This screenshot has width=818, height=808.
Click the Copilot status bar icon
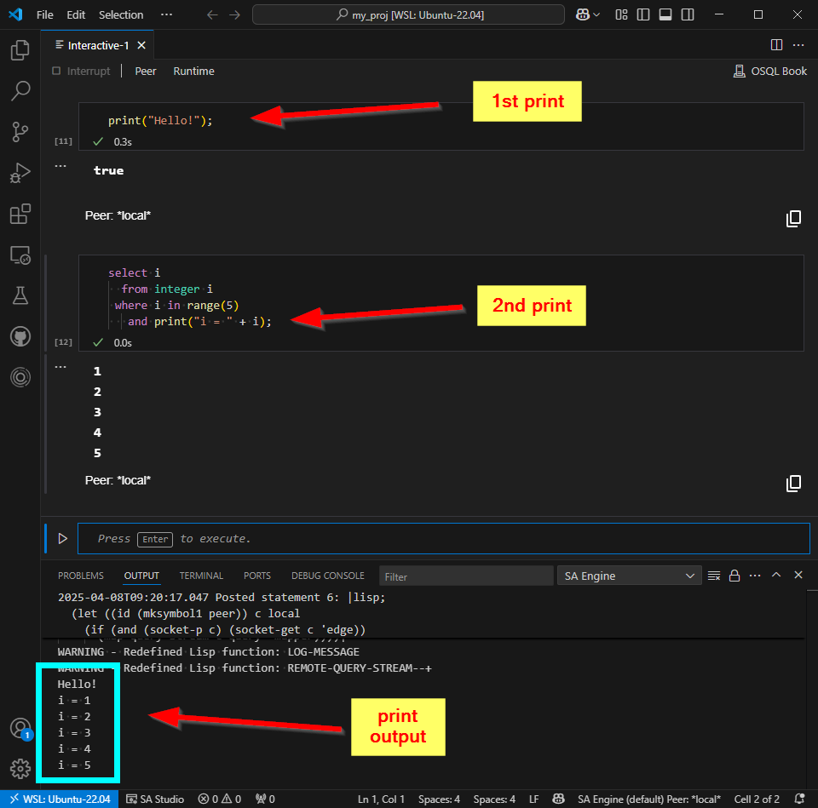coord(558,799)
